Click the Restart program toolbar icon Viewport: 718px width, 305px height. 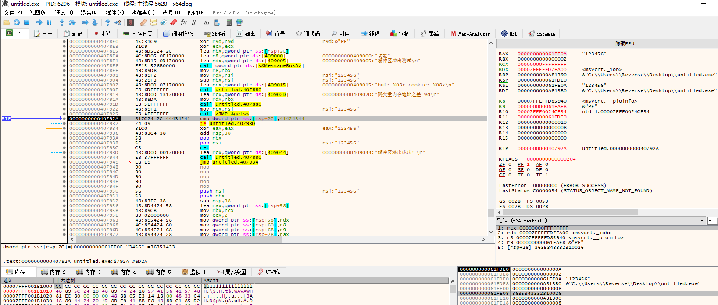(16, 22)
